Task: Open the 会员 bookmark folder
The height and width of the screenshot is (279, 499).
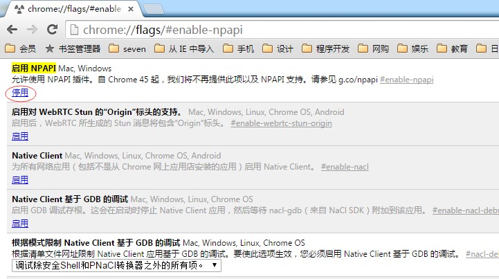Action: click(20, 48)
